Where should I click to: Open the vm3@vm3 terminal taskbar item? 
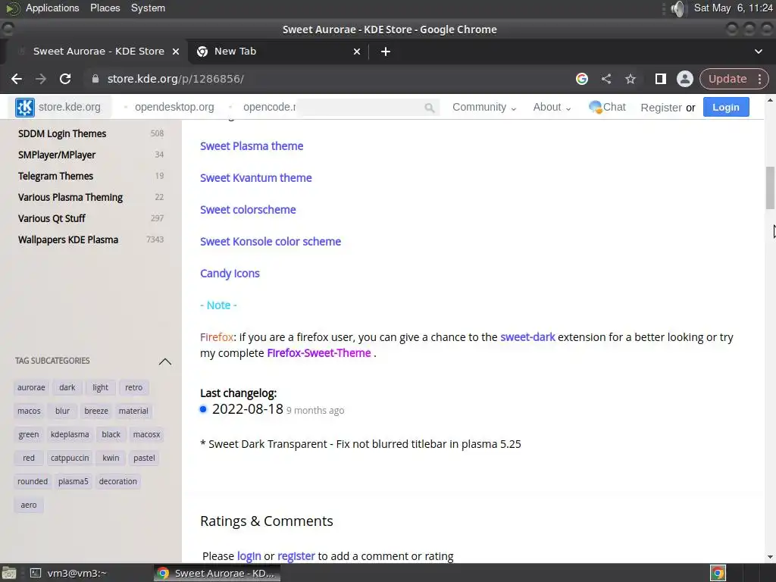click(68, 573)
